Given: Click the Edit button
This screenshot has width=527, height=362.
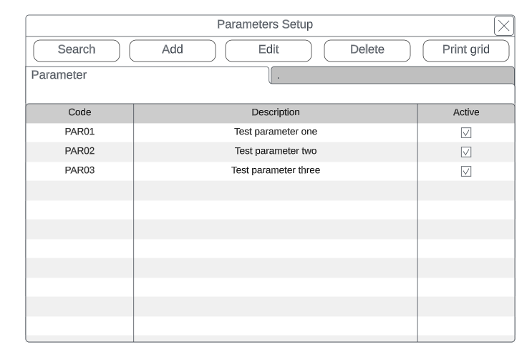Looking at the screenshot, I should (x=268, y=50).
